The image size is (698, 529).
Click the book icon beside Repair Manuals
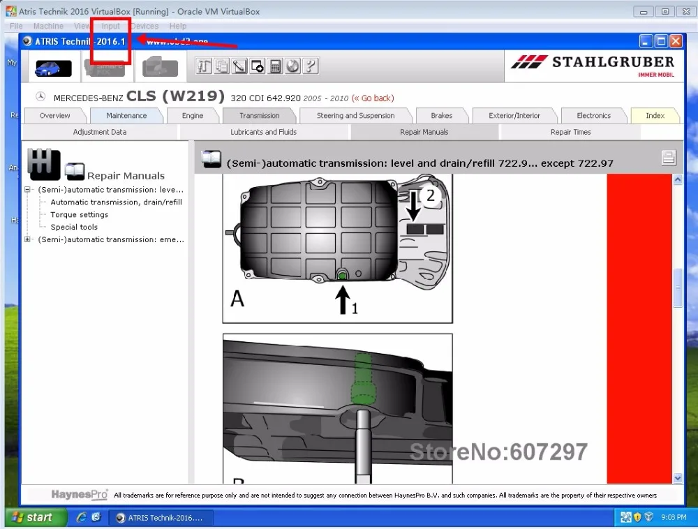pyautogui.click(x=75, y=171)
